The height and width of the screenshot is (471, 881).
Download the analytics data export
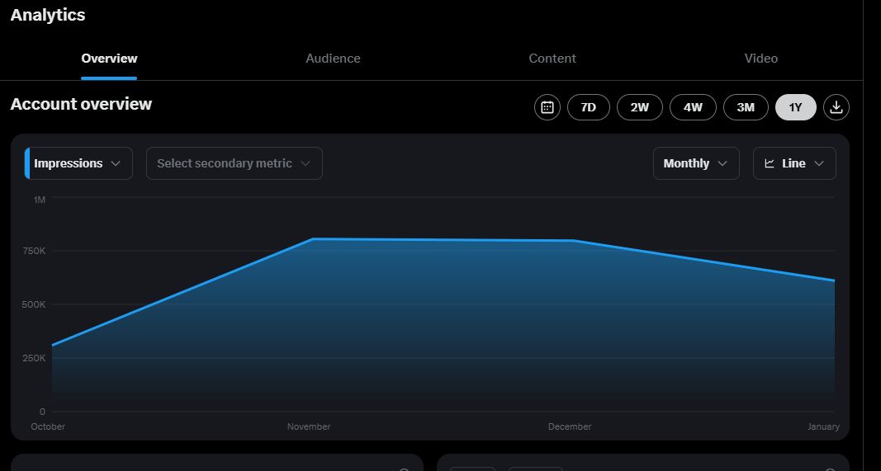[x=836, y=107]
